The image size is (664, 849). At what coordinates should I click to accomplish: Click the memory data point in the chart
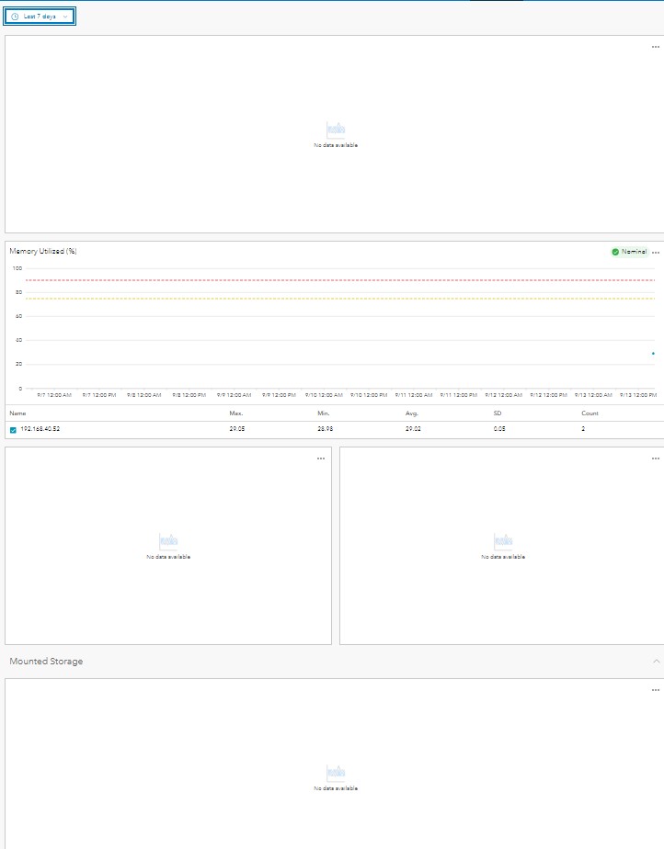click(x=653, y=354)
